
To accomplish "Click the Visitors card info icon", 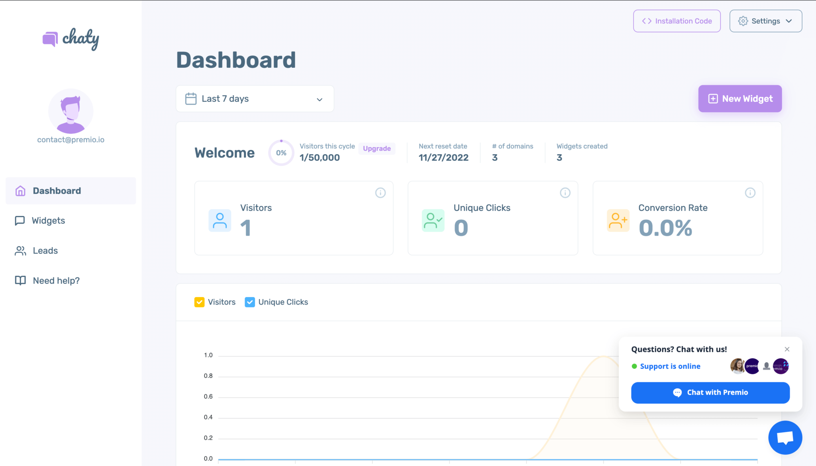I will click(380, 193).
